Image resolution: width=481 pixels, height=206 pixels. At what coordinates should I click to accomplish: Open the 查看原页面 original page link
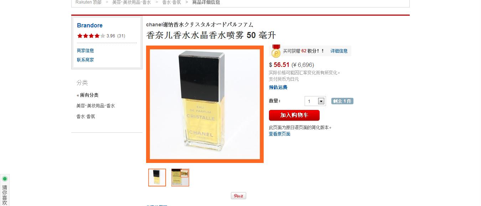[x=280, y=134]
